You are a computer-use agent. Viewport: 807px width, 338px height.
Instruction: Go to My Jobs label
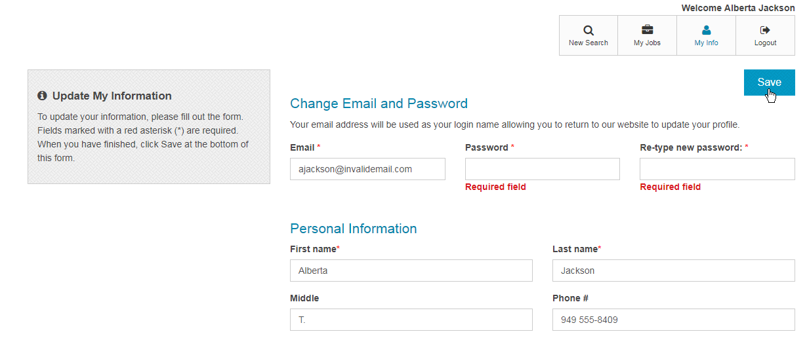647,43
